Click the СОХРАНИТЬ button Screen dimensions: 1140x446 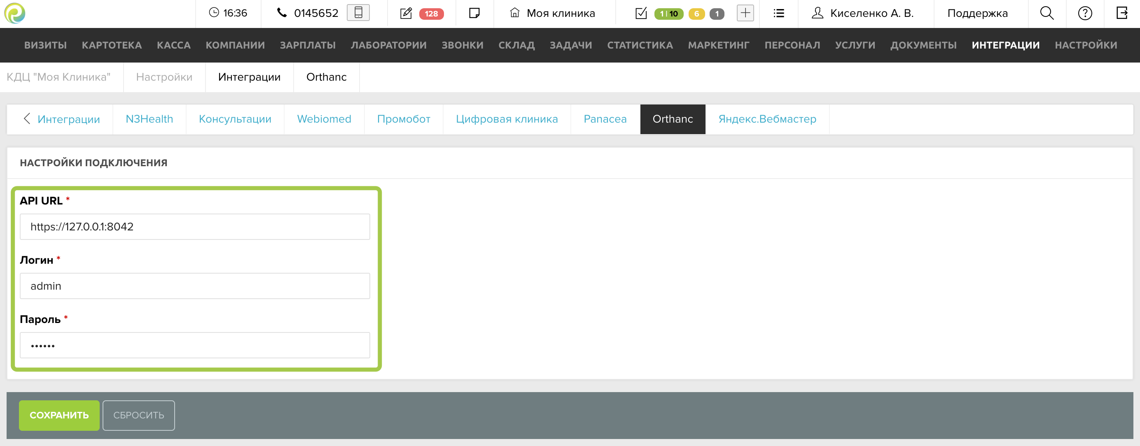tap(59, 415)
